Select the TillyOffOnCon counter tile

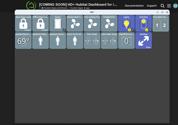[x=126, y=41]
